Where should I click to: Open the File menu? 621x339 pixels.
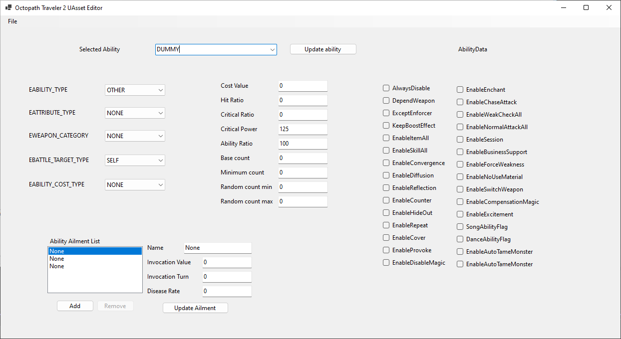click(12, 21)
